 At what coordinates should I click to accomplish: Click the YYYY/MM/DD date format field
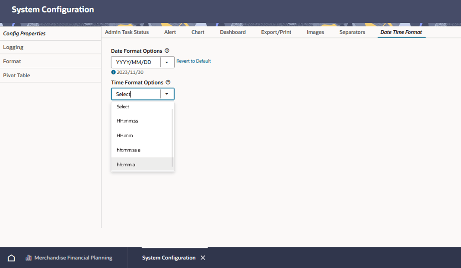136,62
